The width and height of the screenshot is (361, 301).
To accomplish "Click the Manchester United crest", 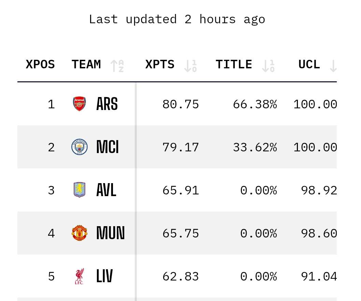I will [80, 233].
